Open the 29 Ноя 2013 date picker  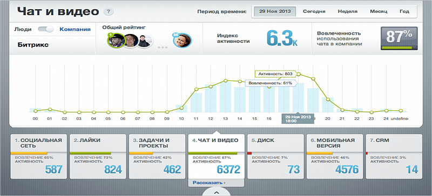pos(275,11)
